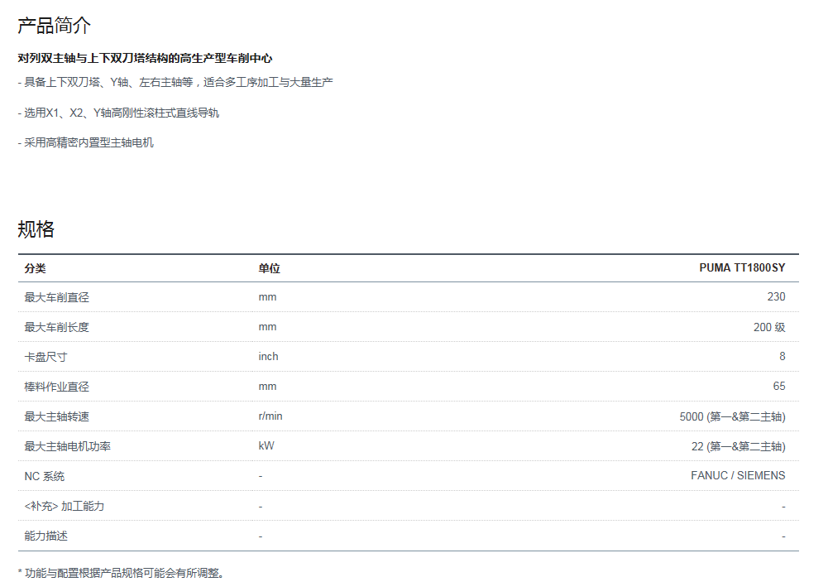Click value 22 (第一&第二主轴)

[x=738, y=447]
